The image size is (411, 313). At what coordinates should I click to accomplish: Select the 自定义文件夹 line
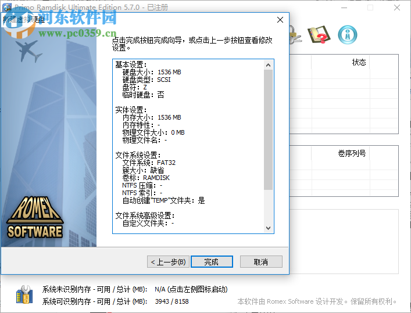148,223
